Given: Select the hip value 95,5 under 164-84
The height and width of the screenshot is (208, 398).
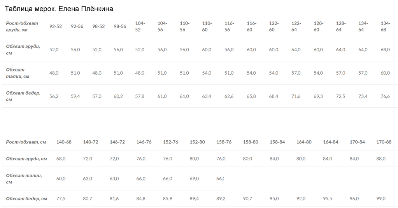Looking at the screenshot, I should point(328,199).
